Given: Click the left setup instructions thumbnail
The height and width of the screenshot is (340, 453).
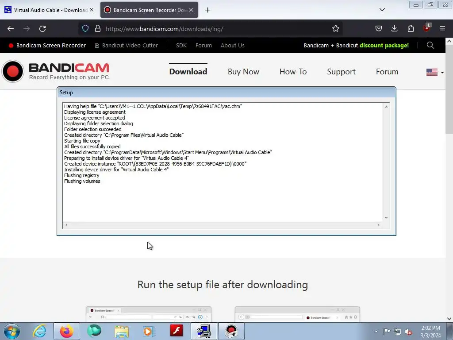Looking at the screenshot, I should (x=149, y=315).
